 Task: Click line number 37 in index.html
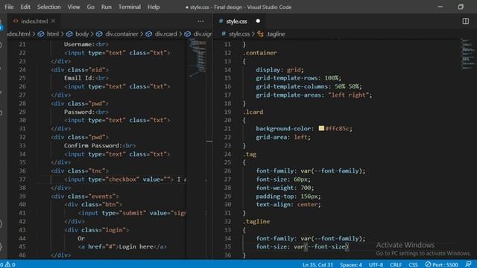22,179
